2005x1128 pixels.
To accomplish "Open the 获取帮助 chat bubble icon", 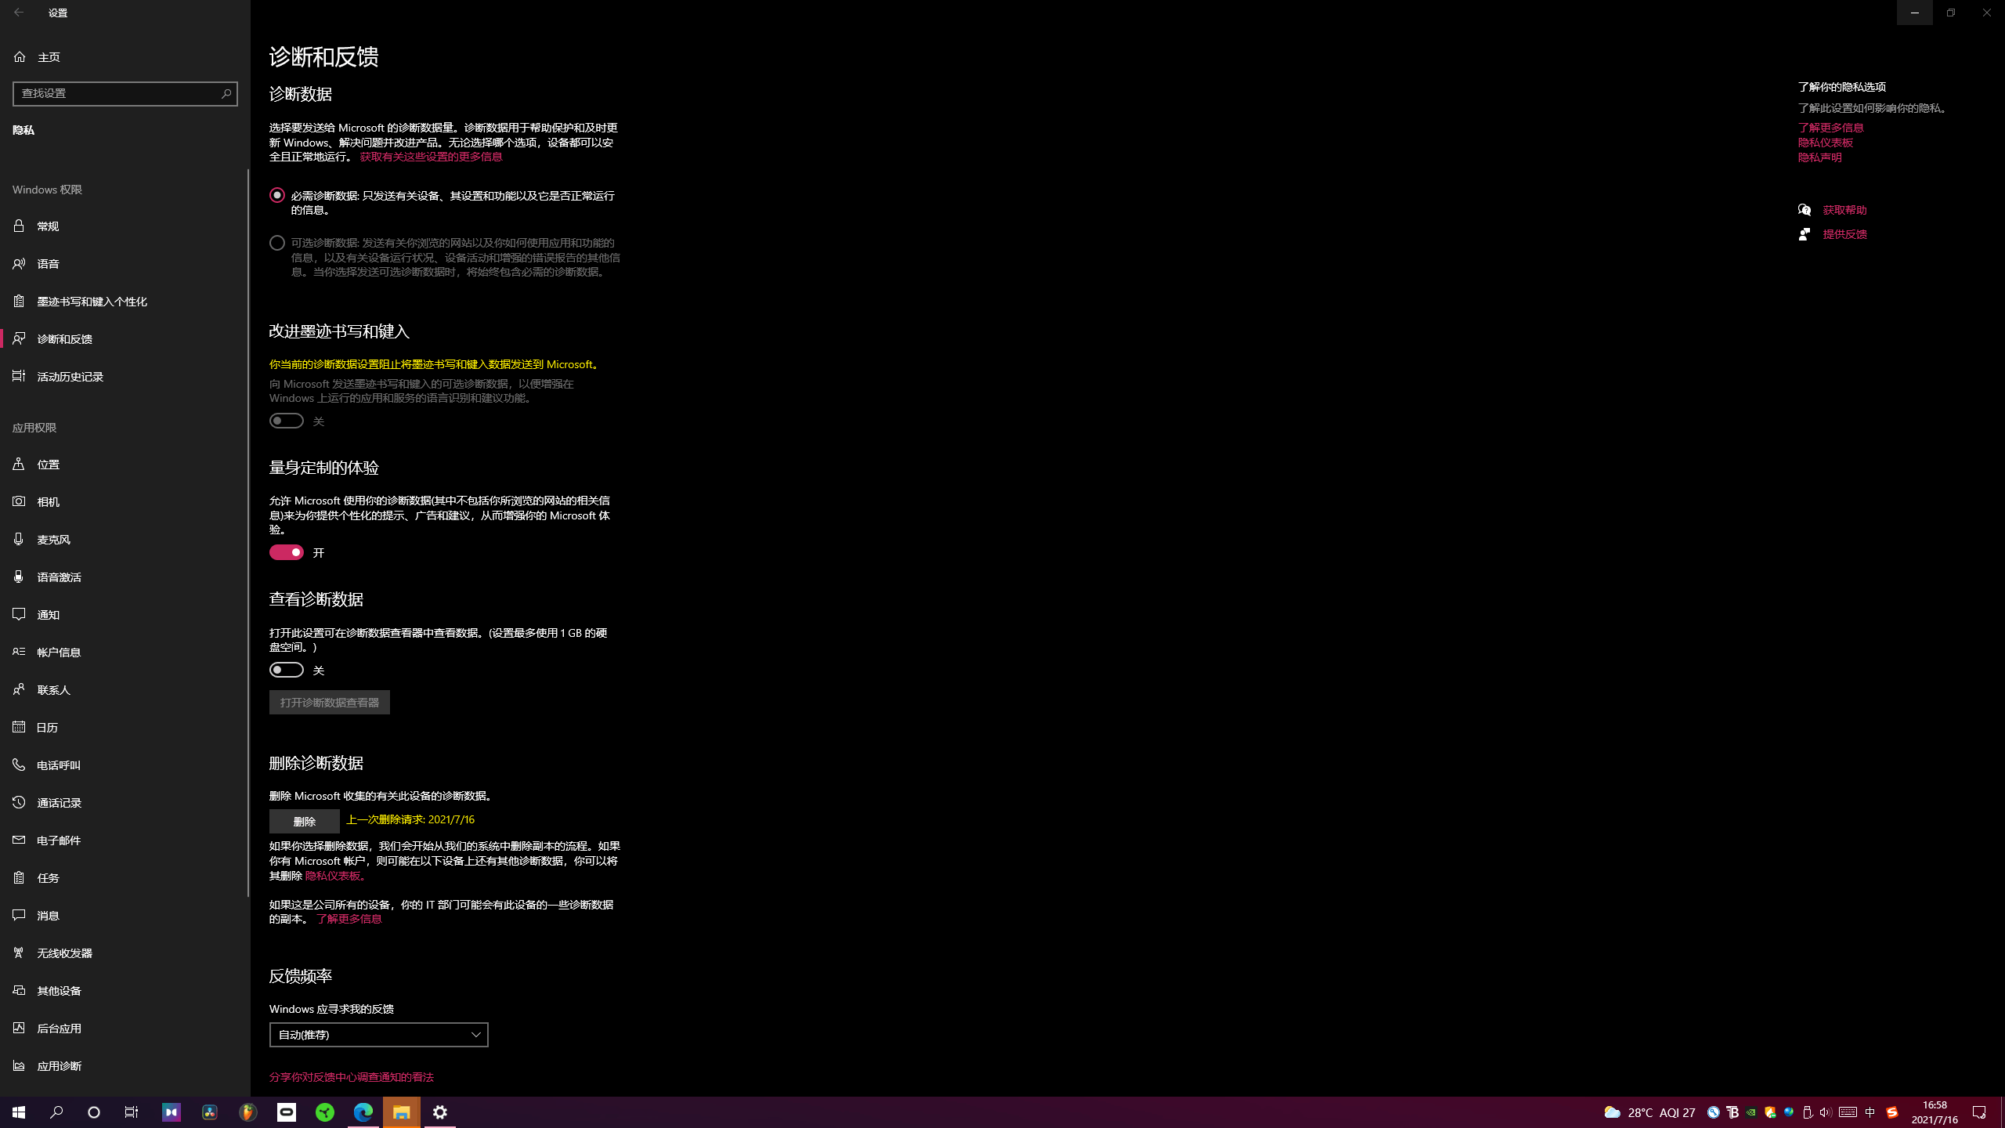I will (x=1804, y=209).
